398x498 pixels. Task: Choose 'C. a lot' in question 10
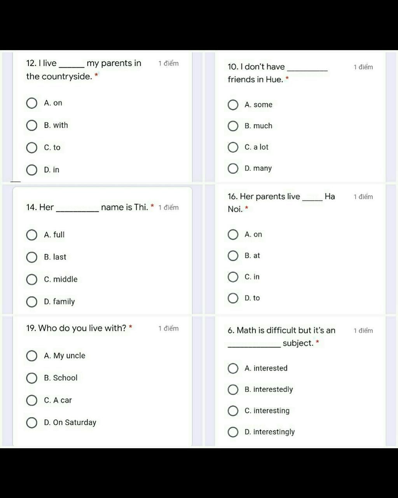pos(233,147)
